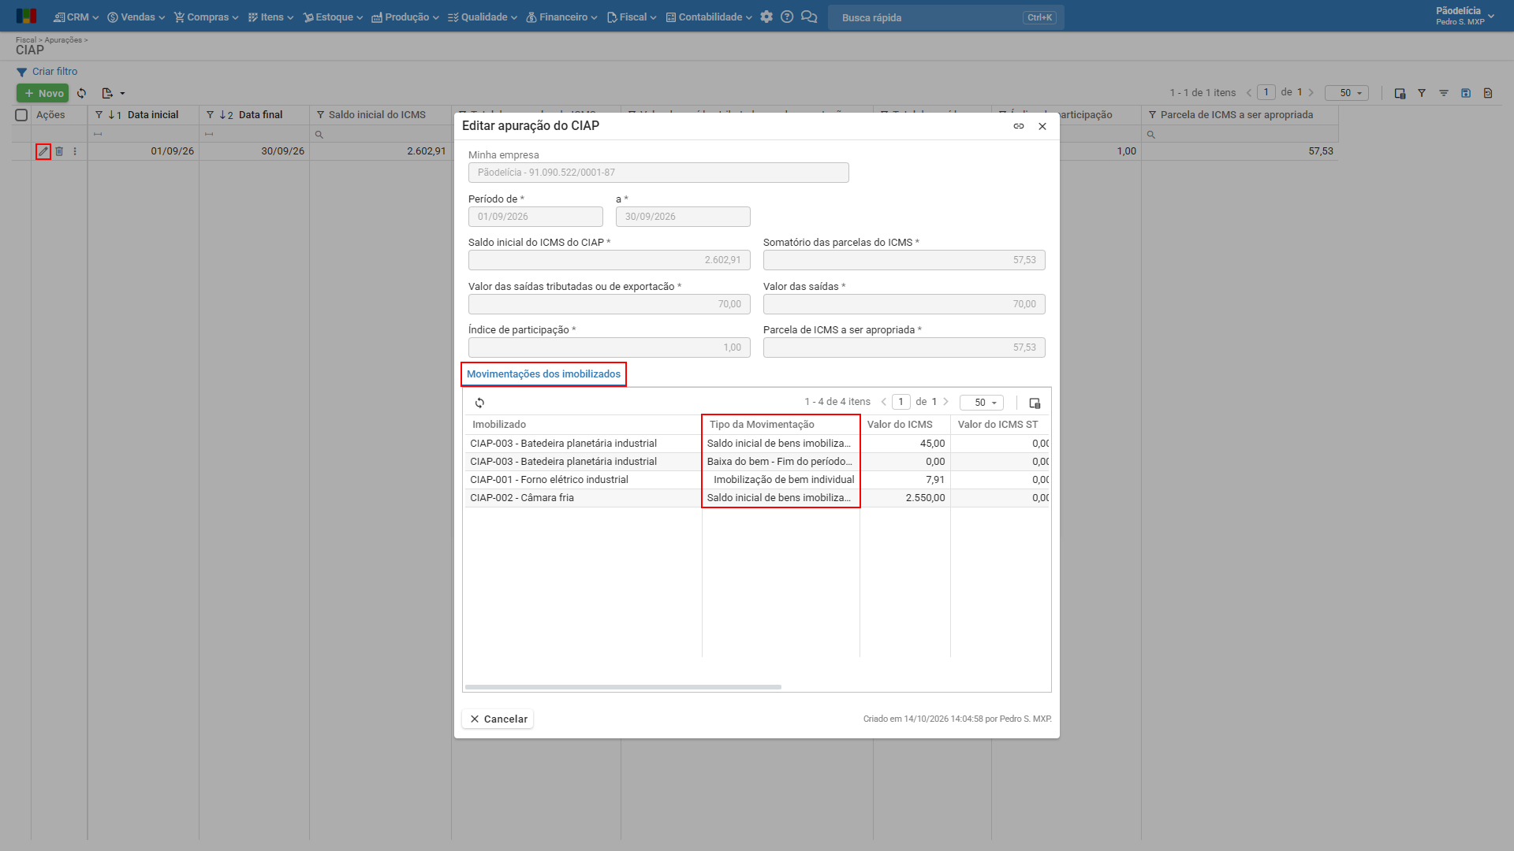Image resolution: width=1514 pixels, height=851 pixels.
Task: Click the filter funnel icon in main toolbar
Action: click(x=1422, y=93)
